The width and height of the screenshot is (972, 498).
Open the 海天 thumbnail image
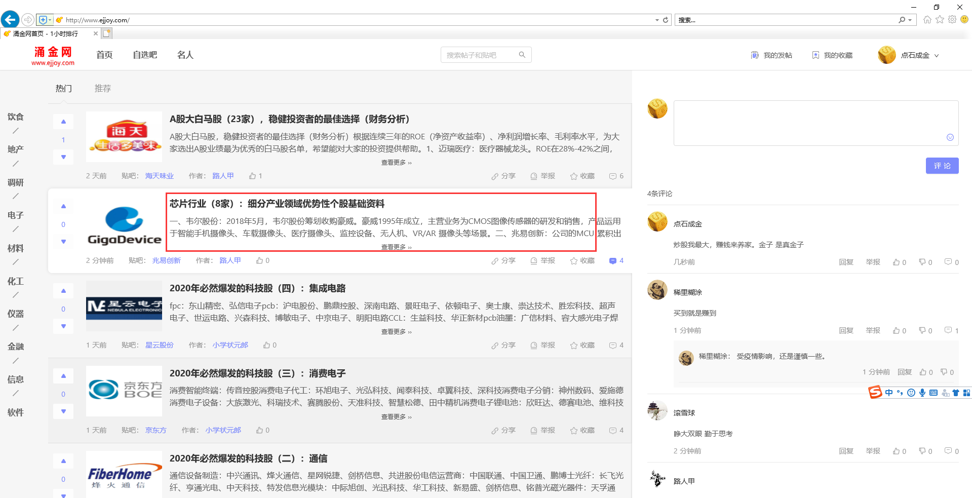[x=124, y=137]
